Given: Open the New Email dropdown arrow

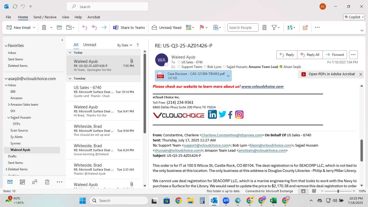Looking at the screenshot, I should point(34,27).
